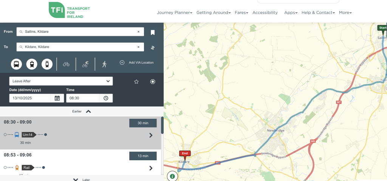Save journey as favourite with star icon
Image resolution: width=387 pixels, height=181 pixels.
(x=136, y=82)
